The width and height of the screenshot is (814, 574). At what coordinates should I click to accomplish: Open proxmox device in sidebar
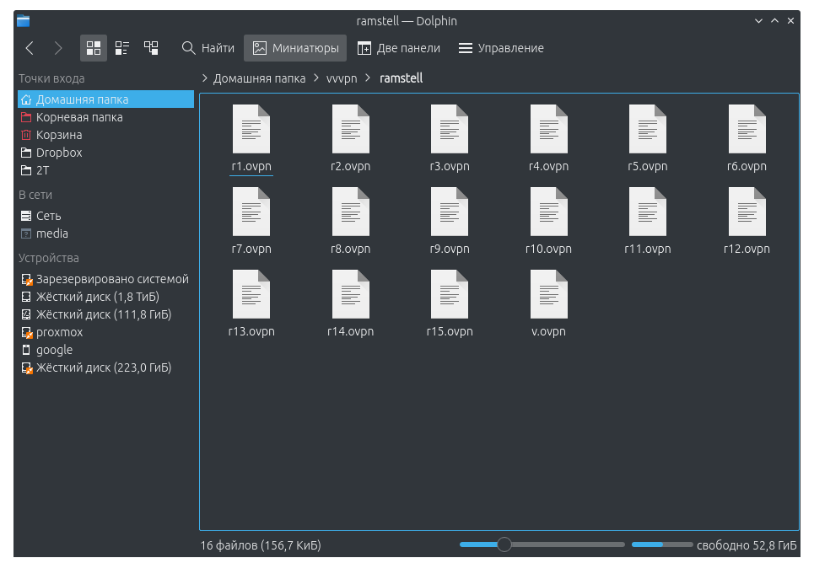coord(106,332)
